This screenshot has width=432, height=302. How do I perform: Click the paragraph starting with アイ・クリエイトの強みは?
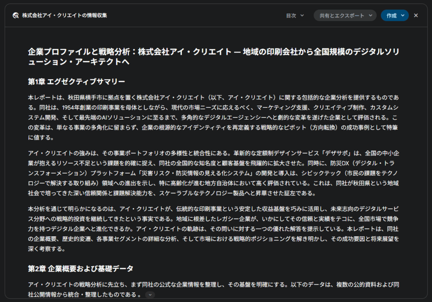[x=213, y=173]
